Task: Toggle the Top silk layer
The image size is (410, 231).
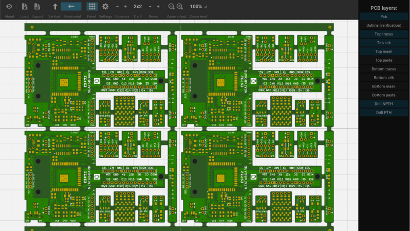Action: click(x=384, y=43)
